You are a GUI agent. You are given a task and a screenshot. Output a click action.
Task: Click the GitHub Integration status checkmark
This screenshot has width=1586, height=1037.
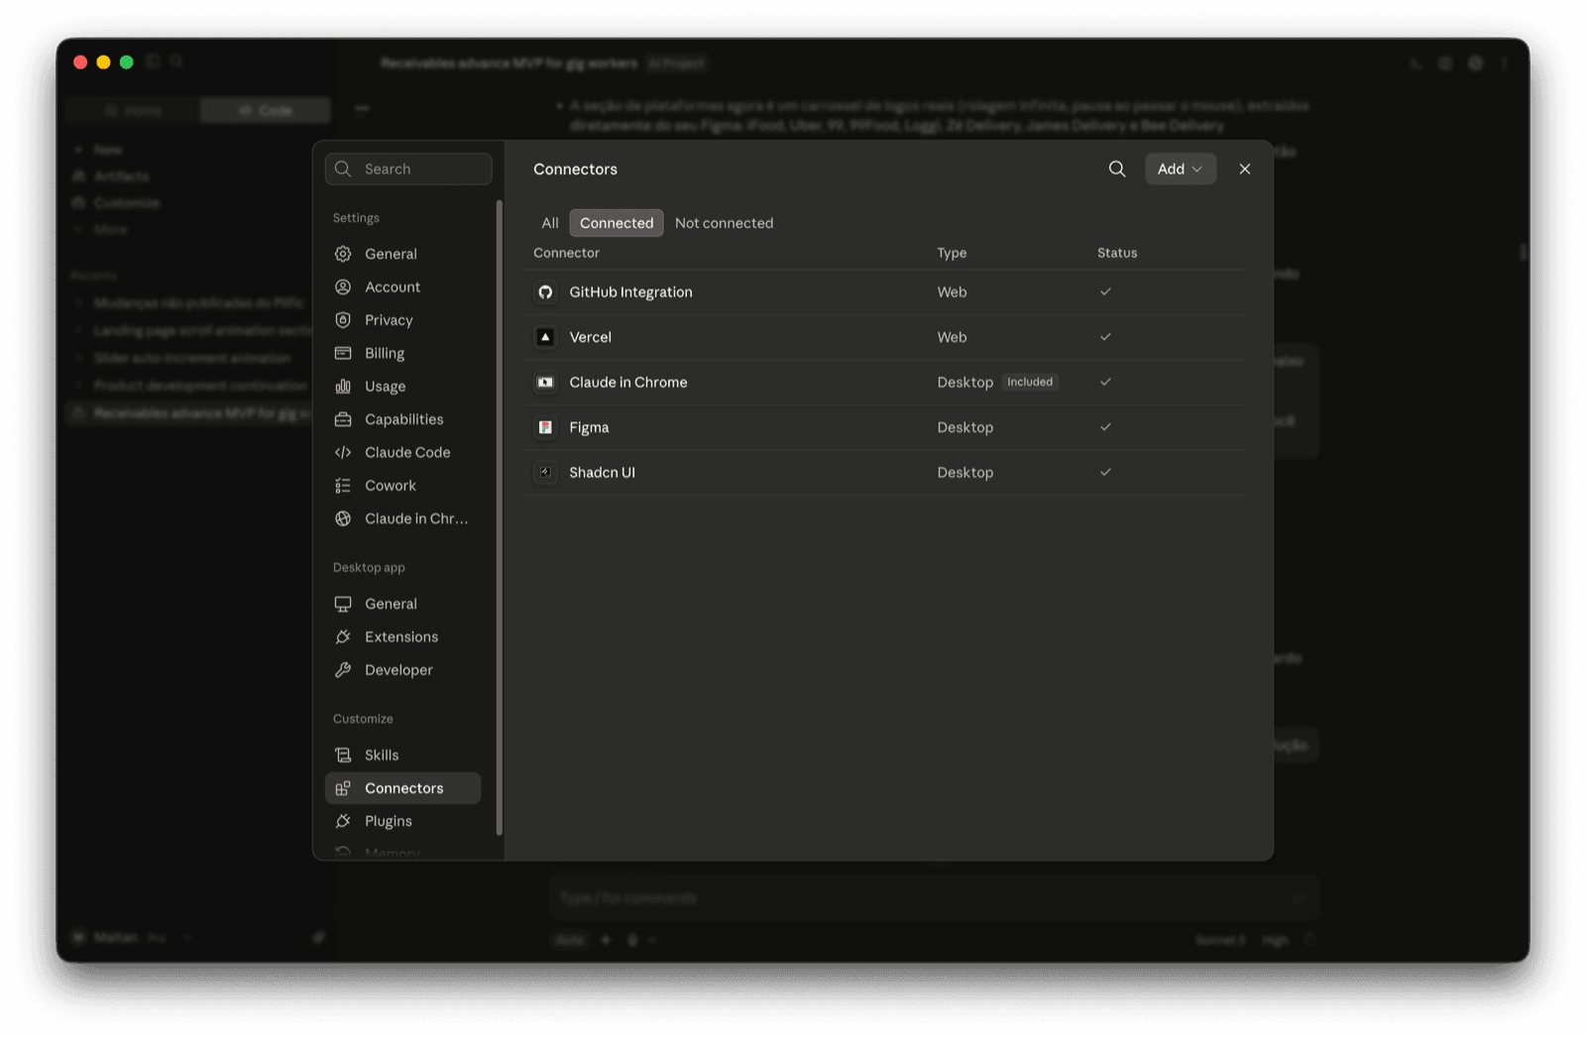1105,291
